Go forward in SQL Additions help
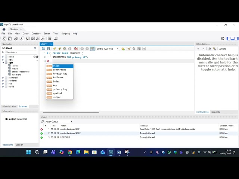Screen dimensions: 239x179 203,49
